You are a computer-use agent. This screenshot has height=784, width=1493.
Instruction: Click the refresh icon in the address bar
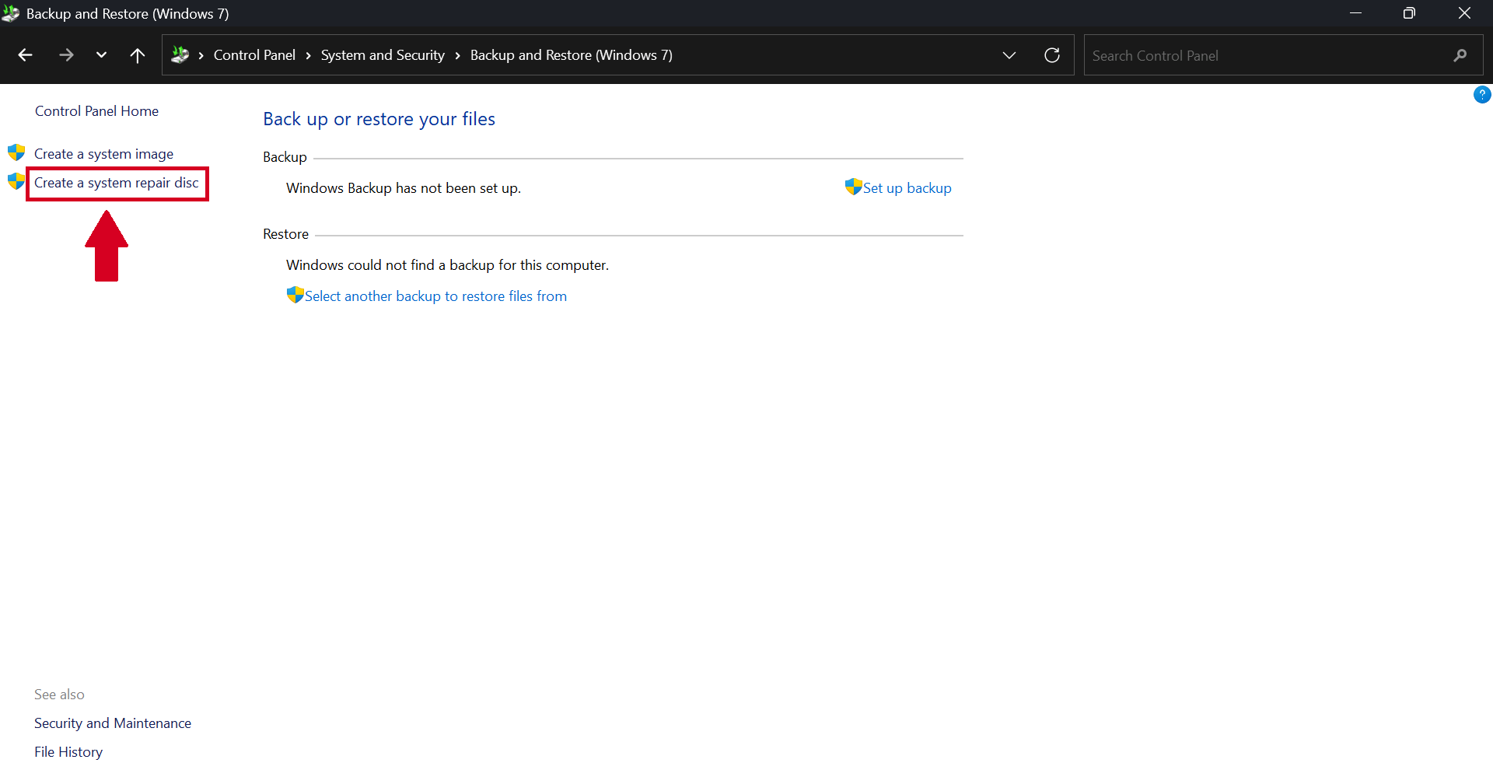[1051, 54]
